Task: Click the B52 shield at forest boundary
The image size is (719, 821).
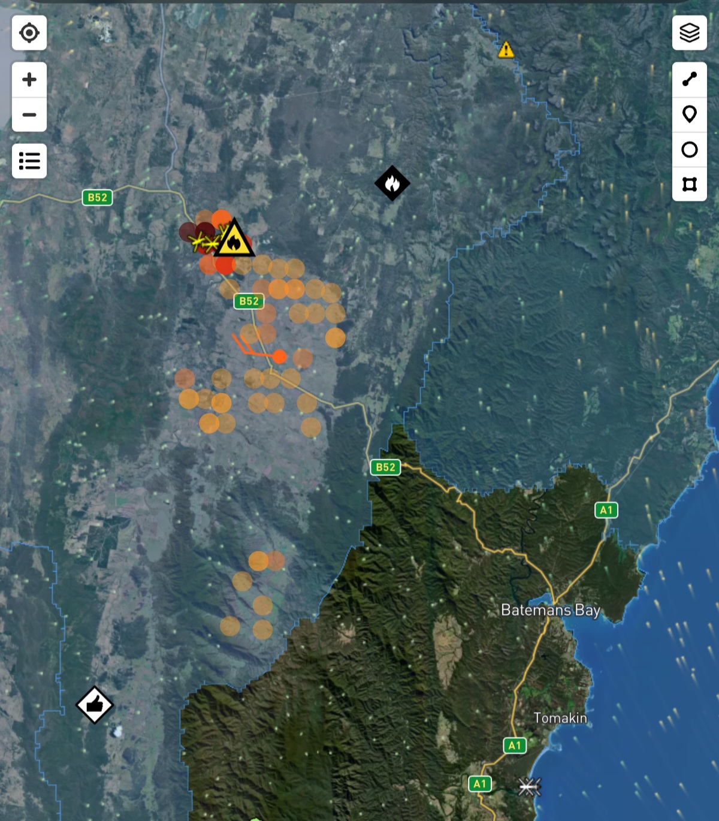Action: (x=385, y=467)
